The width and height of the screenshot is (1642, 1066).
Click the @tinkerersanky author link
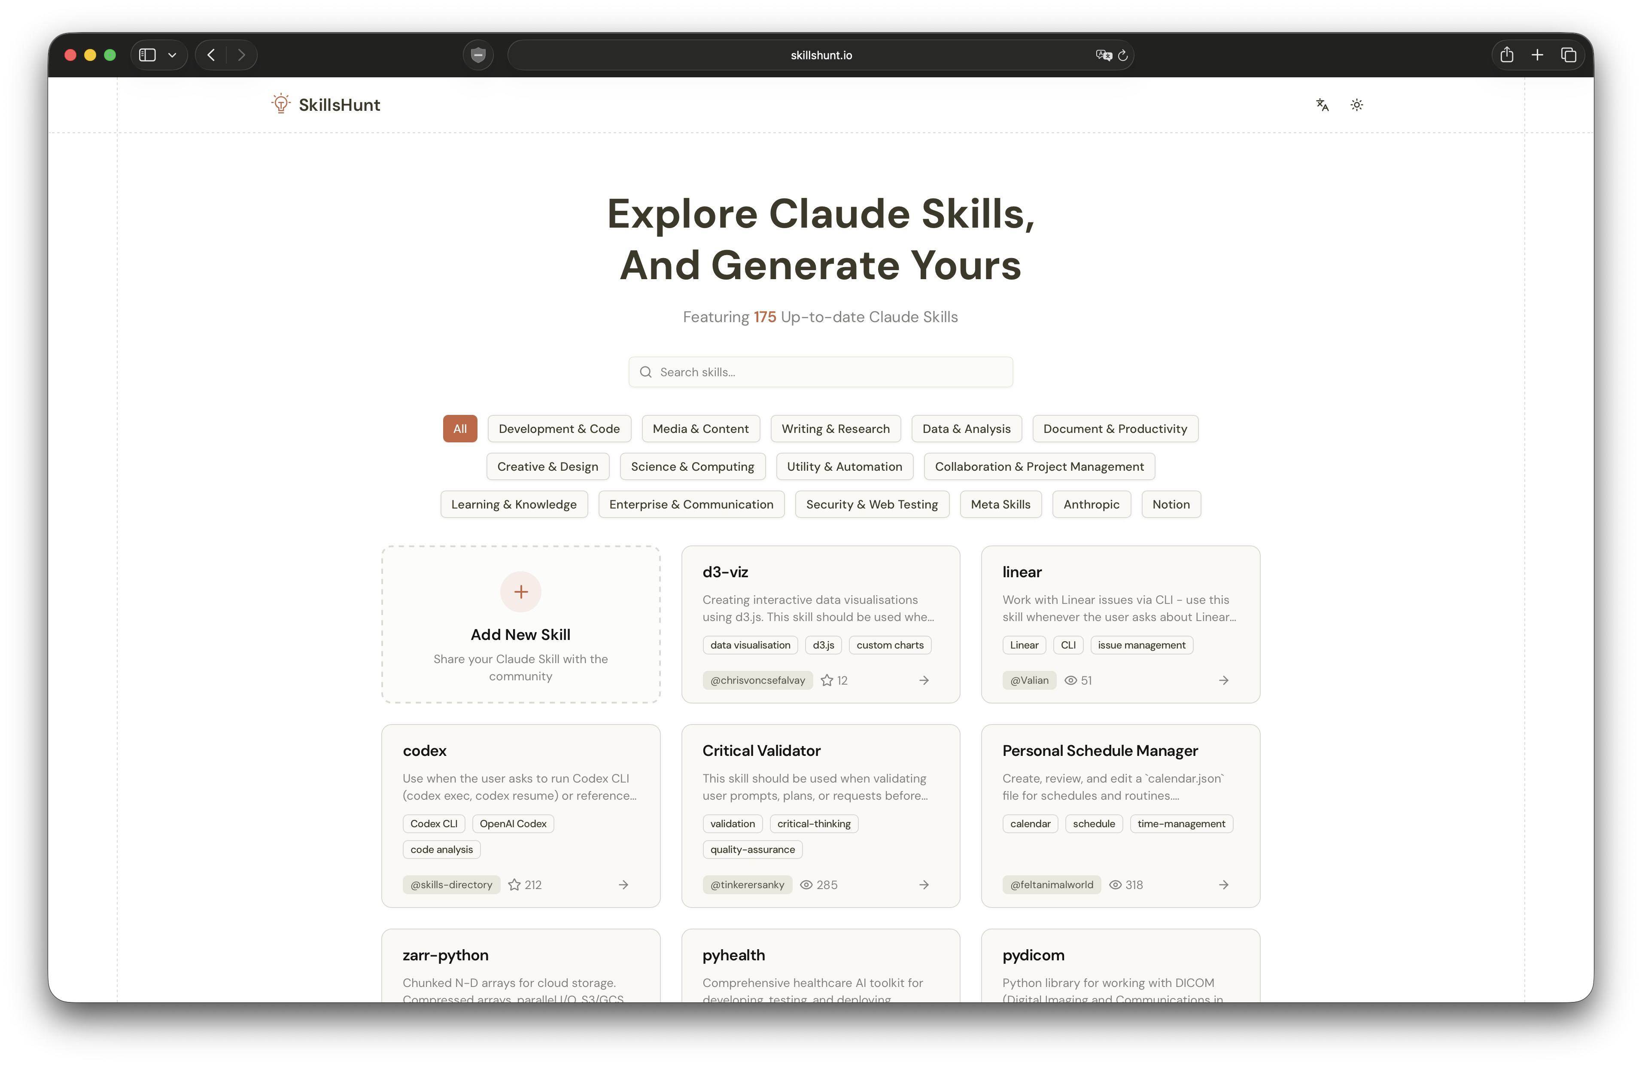point(747,884)
